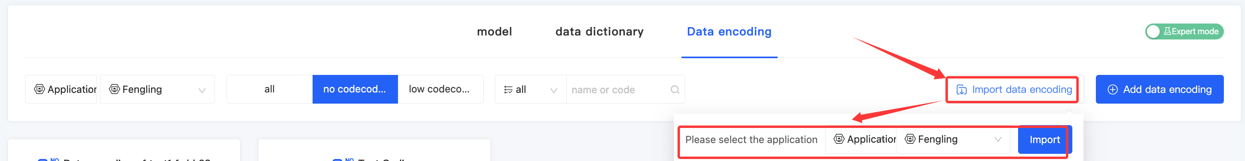The image size is (1245, 161).
Task: Click the import icon beside 'Import data encoding'
Action: click(x=961, y=90)
